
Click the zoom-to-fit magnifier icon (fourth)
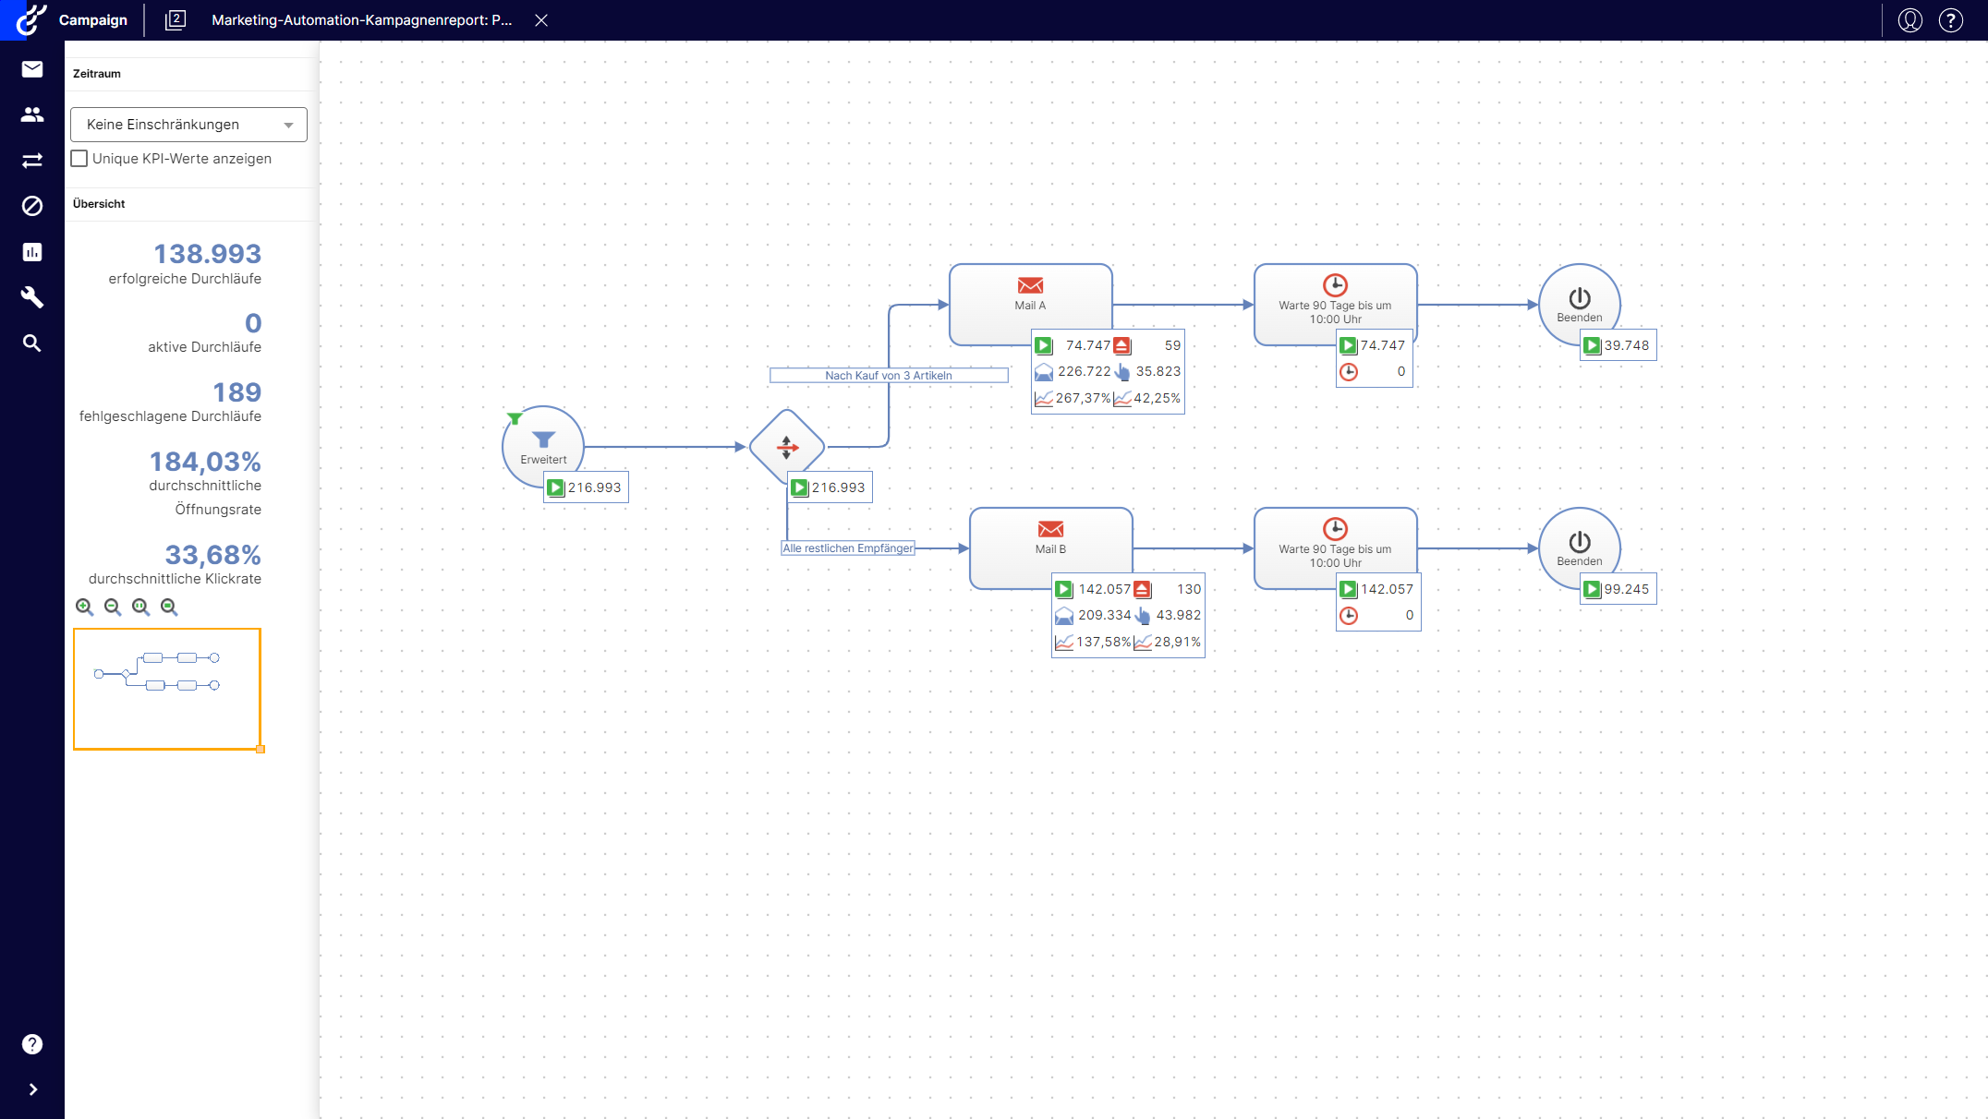click(169, 607)
